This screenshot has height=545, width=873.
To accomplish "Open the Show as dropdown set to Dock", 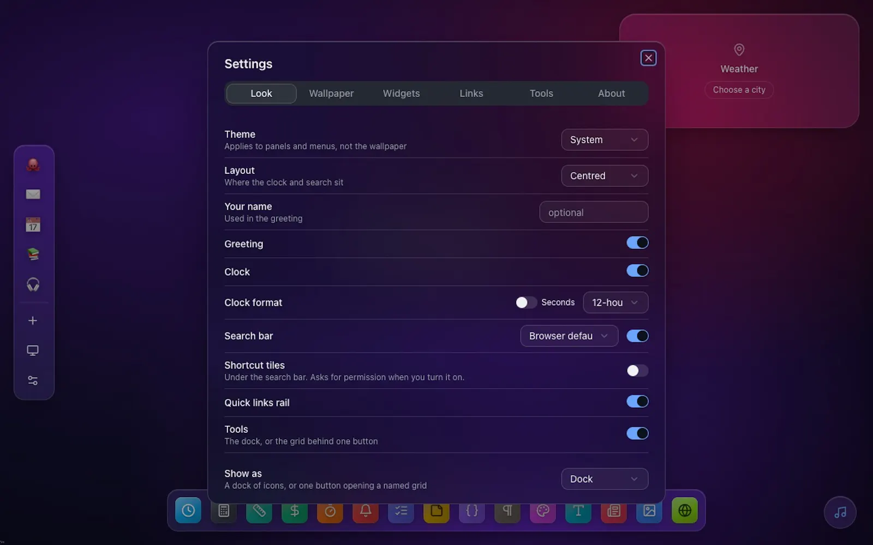I will point(605,479).
